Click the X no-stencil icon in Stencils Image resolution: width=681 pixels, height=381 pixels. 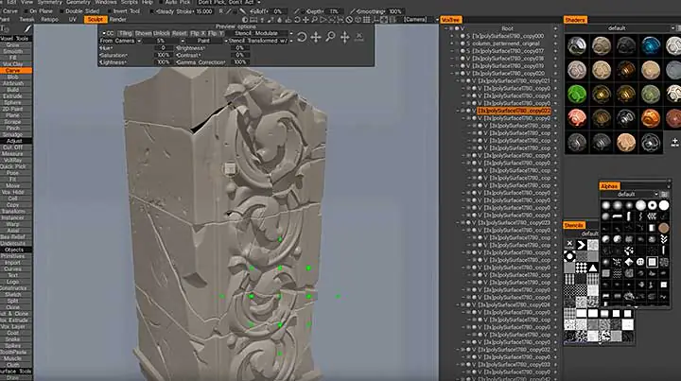(x=569, y=244)
